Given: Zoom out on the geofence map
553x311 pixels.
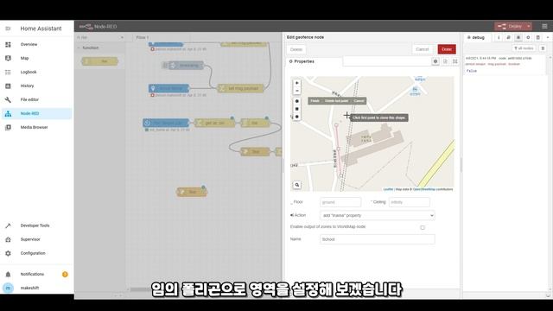Looking at the screenshot, I should pyautogui.click(x=297, y=91).
